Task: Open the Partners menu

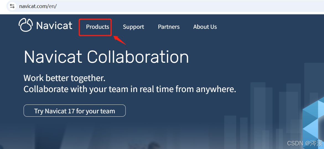Action: coord(169,27)
